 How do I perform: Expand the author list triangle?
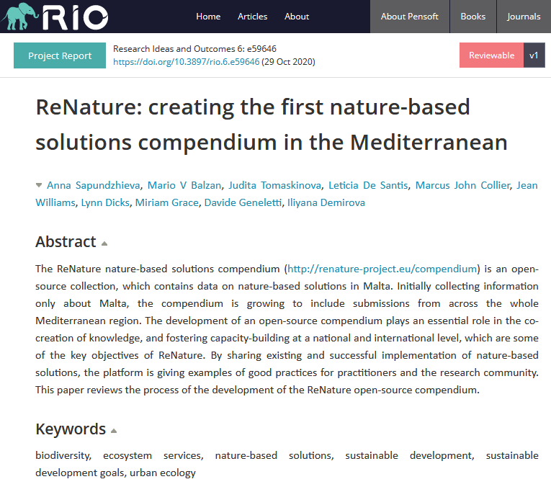coord(39,185)
